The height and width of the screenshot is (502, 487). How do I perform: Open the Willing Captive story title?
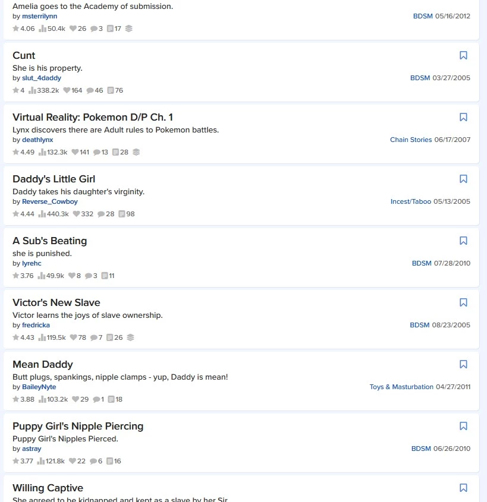point(48,488)
